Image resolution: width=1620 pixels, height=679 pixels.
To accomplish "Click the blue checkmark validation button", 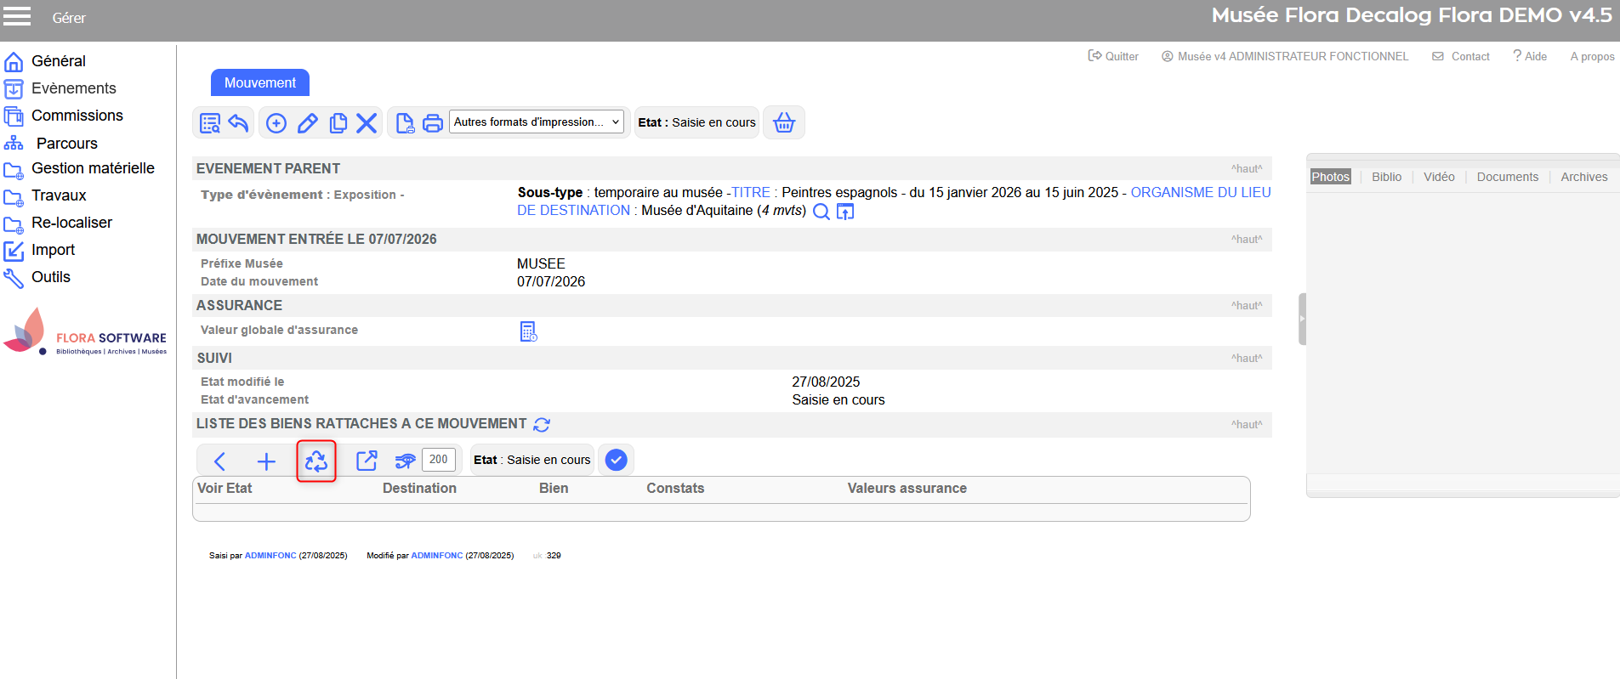I will (616, 460).
